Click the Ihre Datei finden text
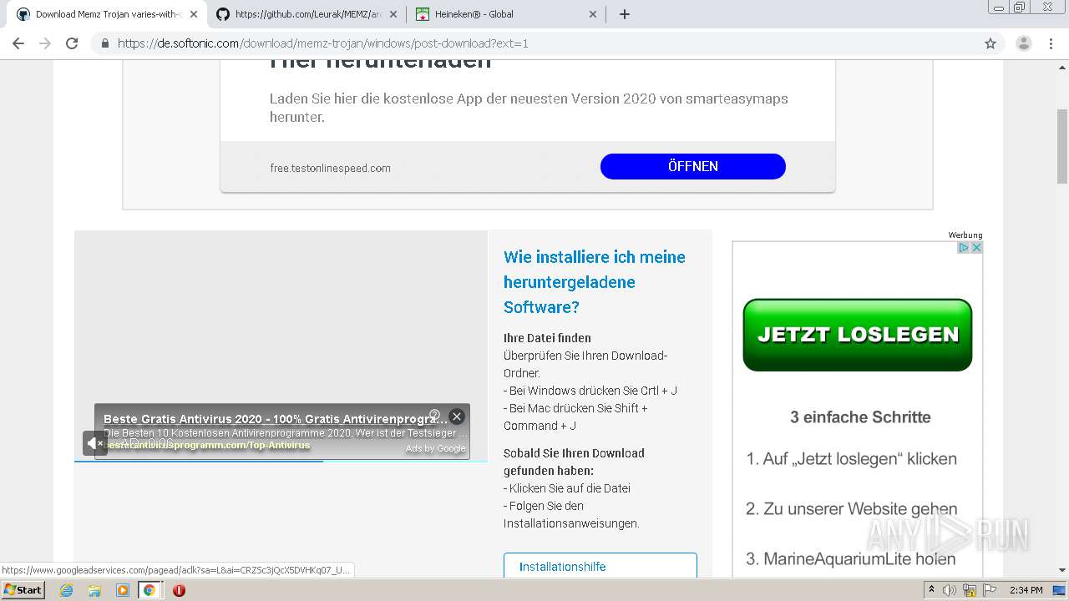This screenshot has height=601, width=1069. coord(547,338)
